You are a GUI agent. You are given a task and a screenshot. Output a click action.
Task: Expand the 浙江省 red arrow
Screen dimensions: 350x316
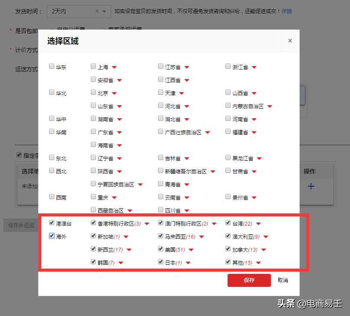pyautogui.click(x=254, y=67)
